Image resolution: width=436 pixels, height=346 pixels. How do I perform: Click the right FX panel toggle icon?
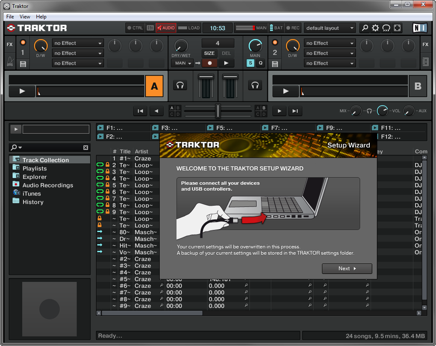pos(425,62)
